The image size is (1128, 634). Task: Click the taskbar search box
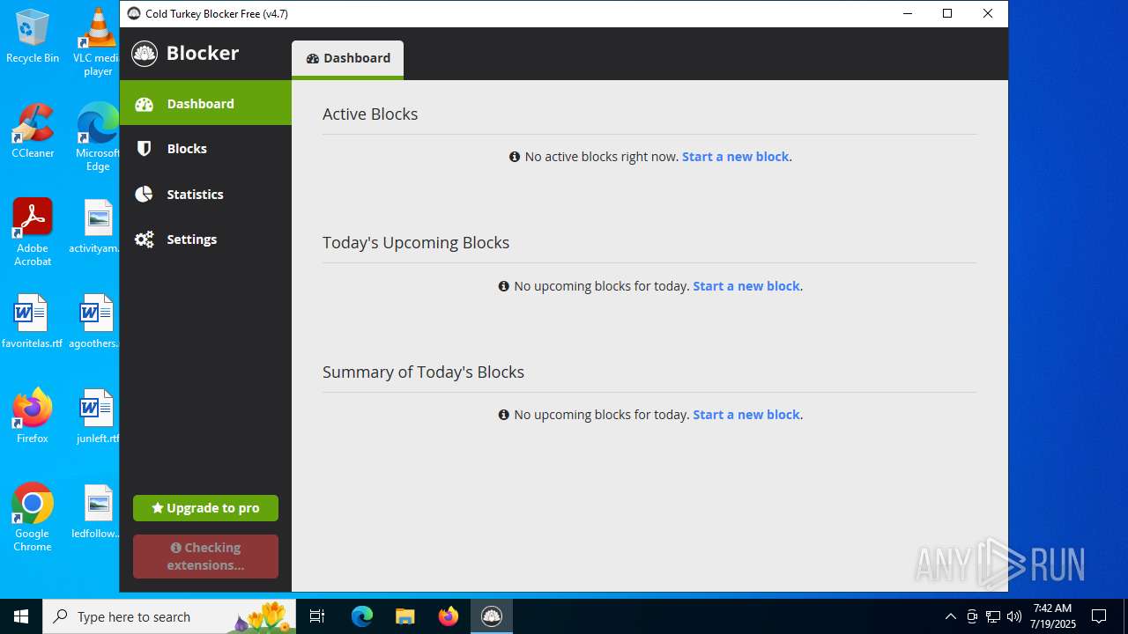pyautogui.click(x=169, y=616)
